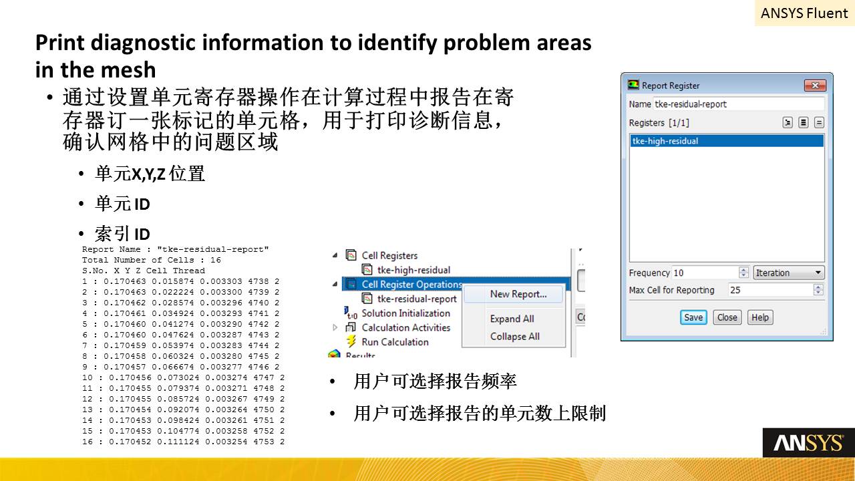Select tke-high-residual in the Registers list
855x481 pixels.
coord(727,141)
